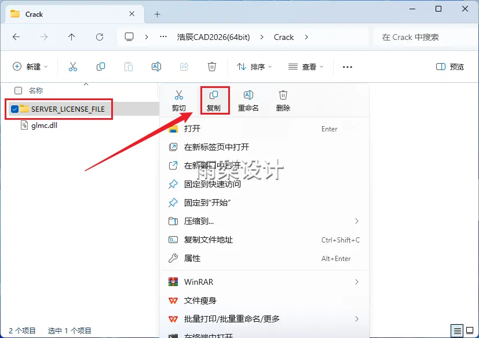Choose 复制 in the context menu
This screenshot has width=479, height=338.
click(x=214, y=101)
